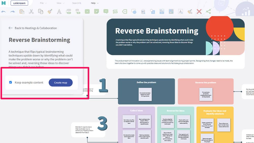Image resolution: width=254 pixels, height=143 pixels.
Task: Select the scissors cut tool
Action: (31, 11)
